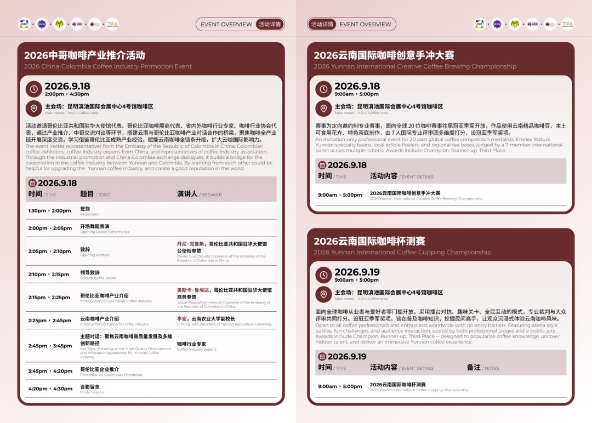Click subtitle 2026 Yunnan International Coffee Cupping Championship

(402, 252)
